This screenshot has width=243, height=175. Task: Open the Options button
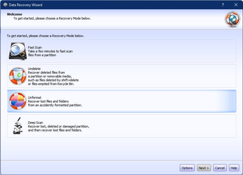click(187, 168)
